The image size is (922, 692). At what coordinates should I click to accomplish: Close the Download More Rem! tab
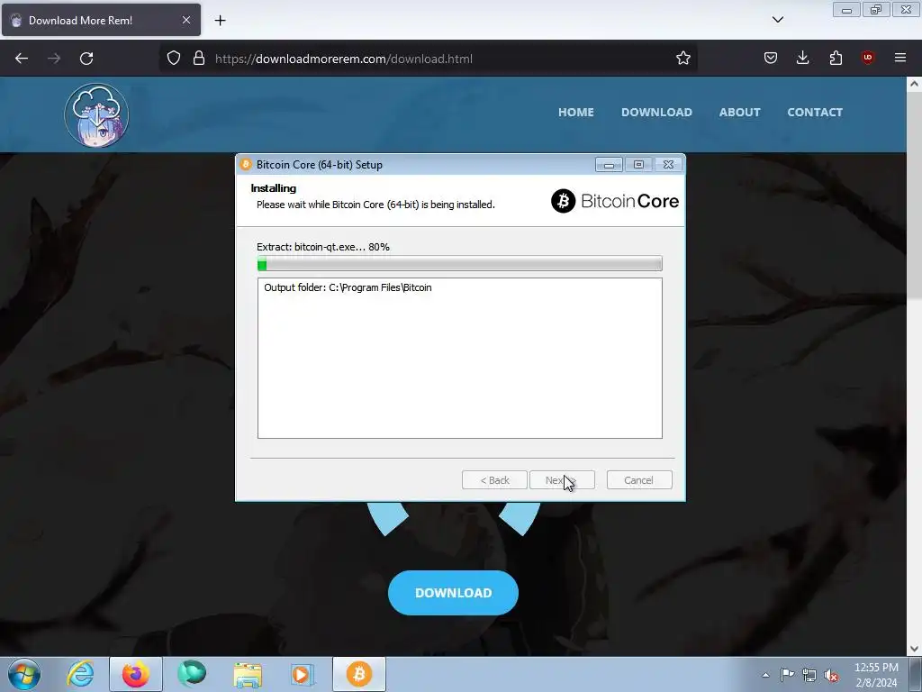click(x=185, y=20)
